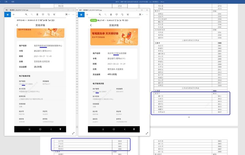Viewport: 245px width, 155px height.
Task: Open the more options ellipsis in left Photos window
Action: [x=73, y=14]
